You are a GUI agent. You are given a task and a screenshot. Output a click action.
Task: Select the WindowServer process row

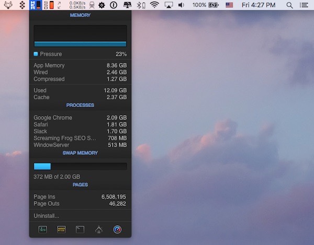(x=80, y=145)
